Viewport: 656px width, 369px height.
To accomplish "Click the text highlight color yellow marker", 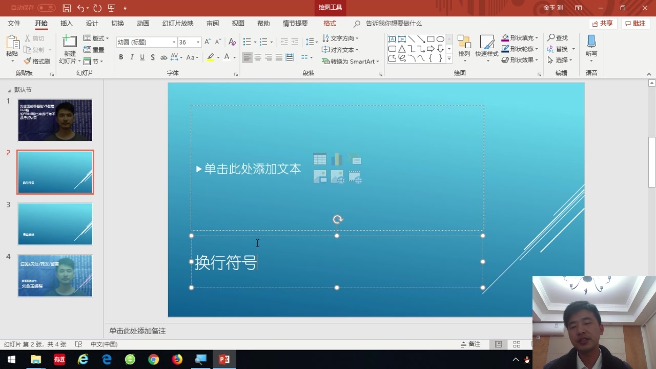I will coord(210,57).
